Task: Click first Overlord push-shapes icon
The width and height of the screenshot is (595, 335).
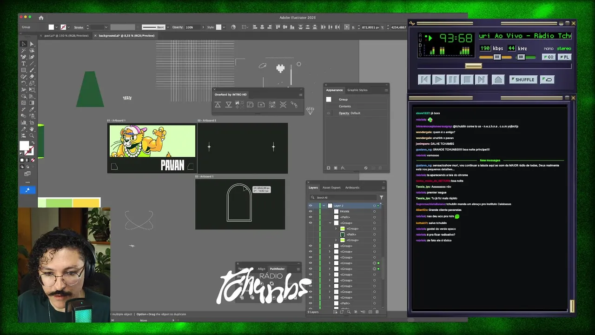Action: [218, 105]
